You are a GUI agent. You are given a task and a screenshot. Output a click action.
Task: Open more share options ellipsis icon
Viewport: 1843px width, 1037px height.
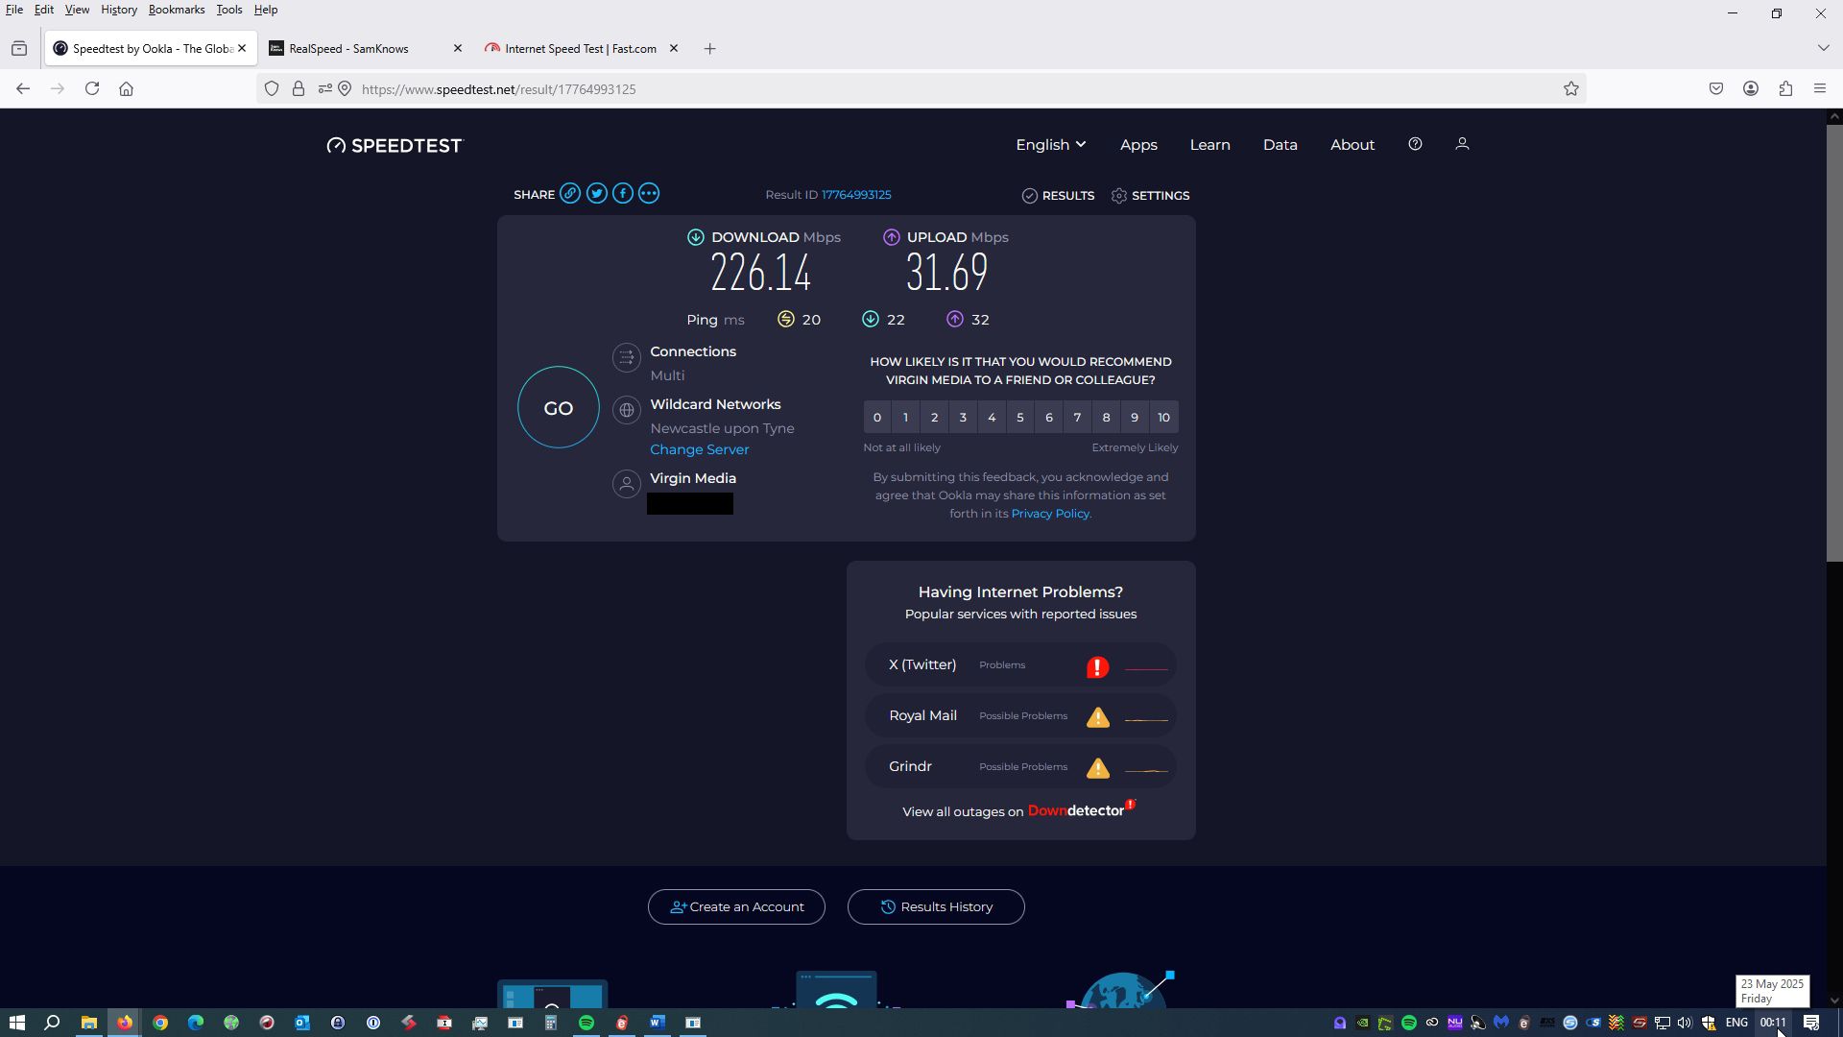pyautogui.click(x=649, y=194)
